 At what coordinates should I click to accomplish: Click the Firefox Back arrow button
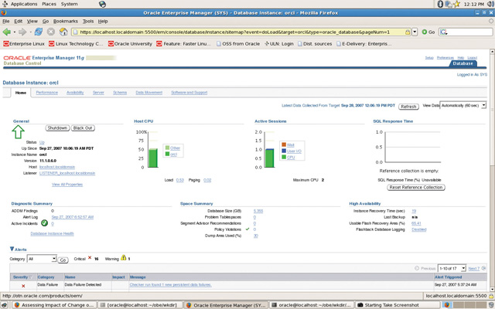pyautogui.click(x=7, y=32)
